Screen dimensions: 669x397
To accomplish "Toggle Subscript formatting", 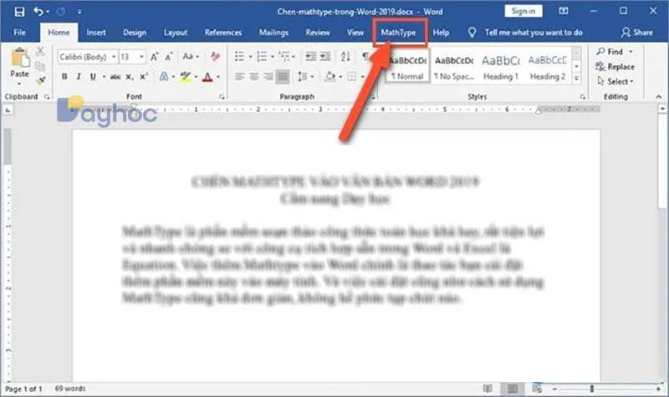I will pos(130,77).
